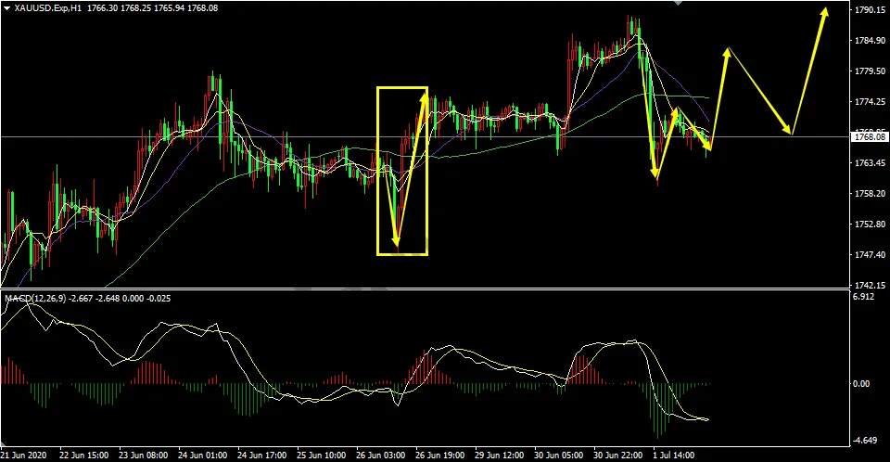Click the 1768.08 current price tag
Viewport: 890px width, 462px height.
pyautogui.click(x=870, y=136)
